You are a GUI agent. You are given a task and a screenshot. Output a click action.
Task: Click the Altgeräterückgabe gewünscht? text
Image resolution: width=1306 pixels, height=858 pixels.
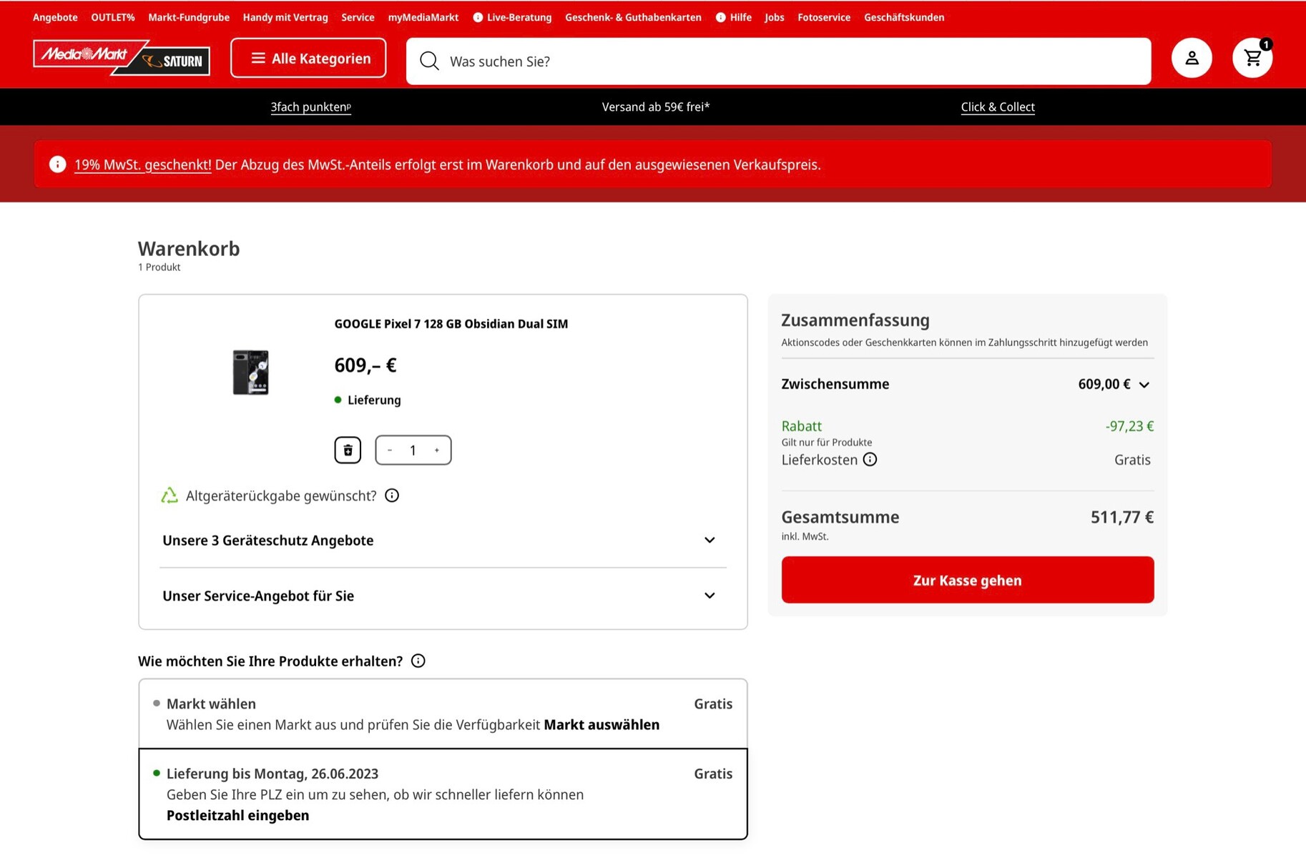281,495
